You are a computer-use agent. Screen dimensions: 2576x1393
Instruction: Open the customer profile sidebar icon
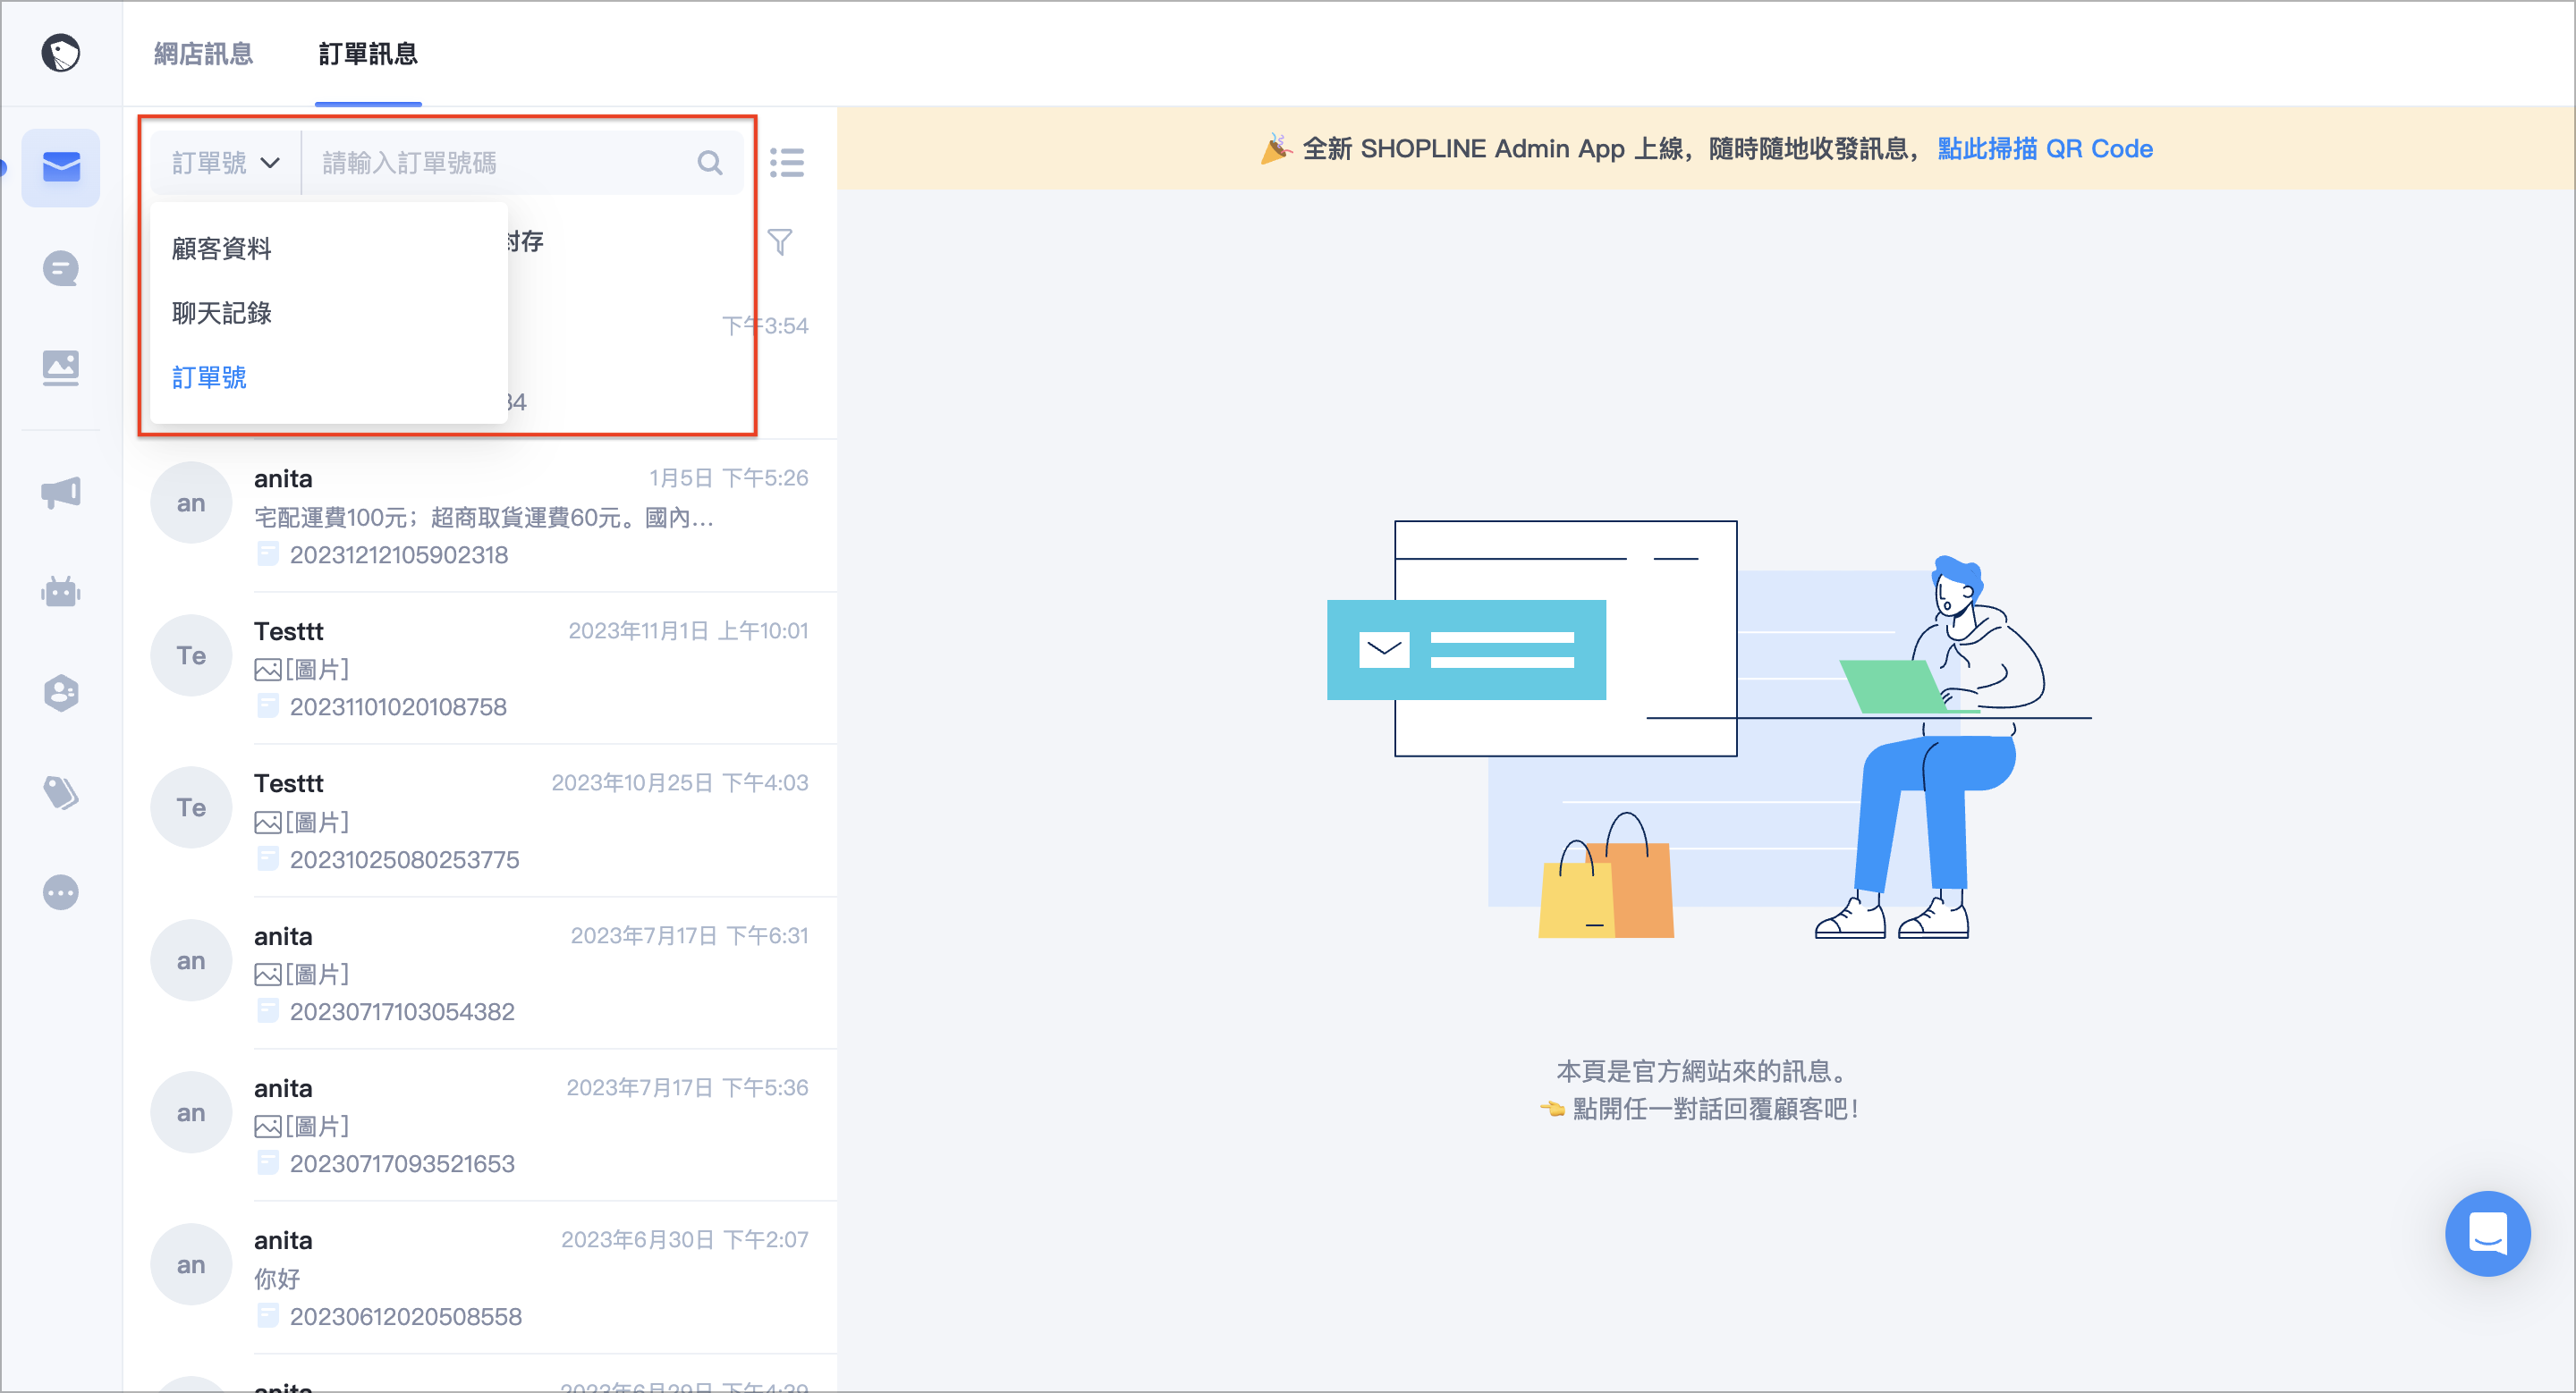[61, 693]
